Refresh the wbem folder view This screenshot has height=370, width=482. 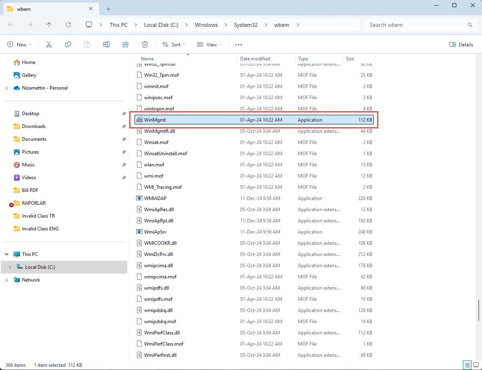(x=68, y=24)
